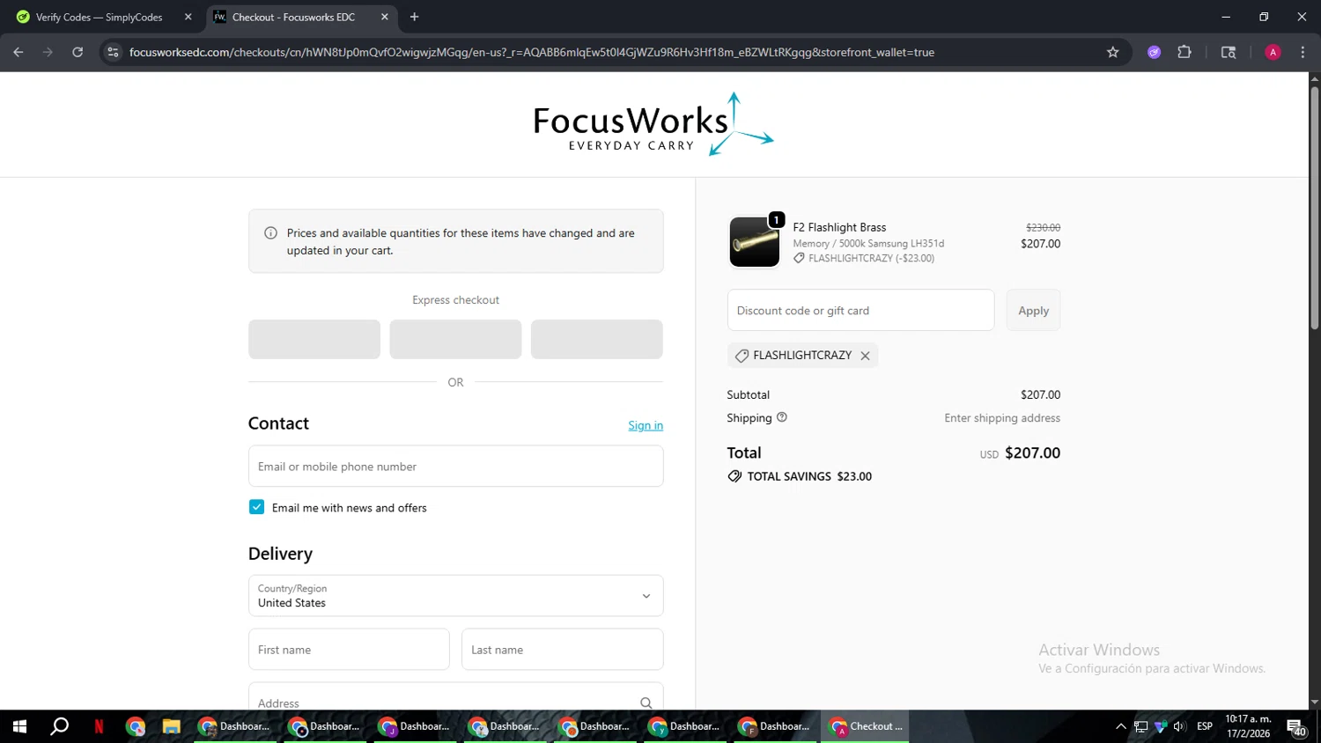Open the first Dashboard Chrome taskbar window
This screenshot has width=1321, height=743.
coord(234,726)
